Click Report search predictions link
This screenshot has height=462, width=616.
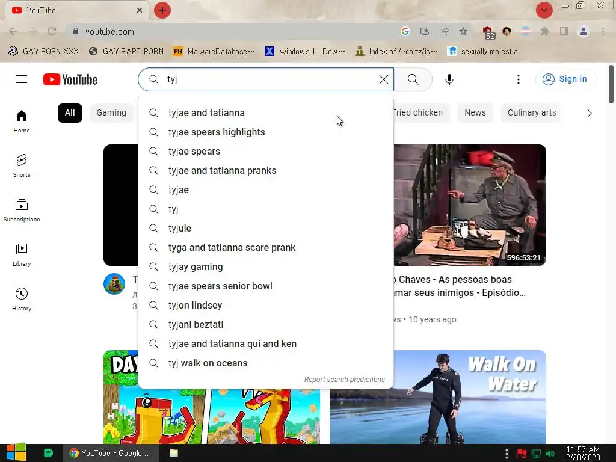click(x=345, y=380)
